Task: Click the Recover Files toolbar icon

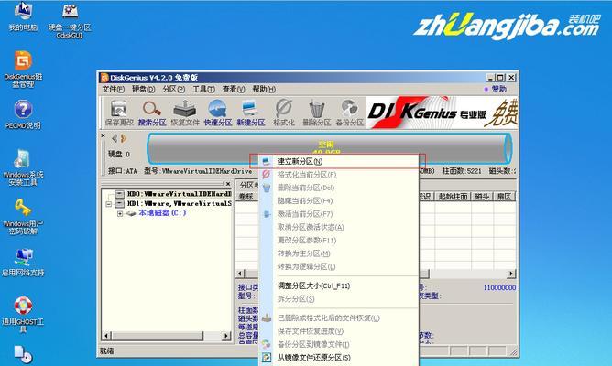Action: point(185,113)
